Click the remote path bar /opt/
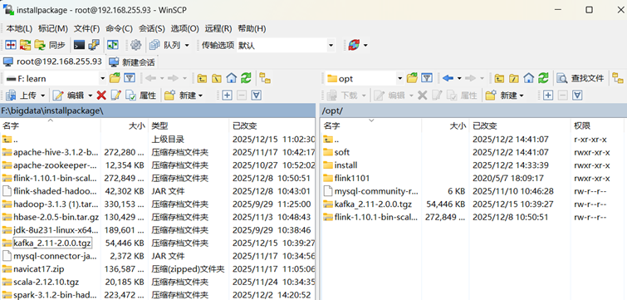627x300 pixels. click(x=473, y=111)
